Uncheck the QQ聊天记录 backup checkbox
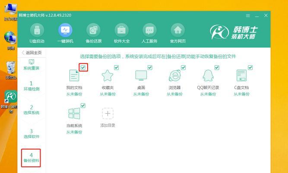The image size is (288, 173). coord(217,67)
